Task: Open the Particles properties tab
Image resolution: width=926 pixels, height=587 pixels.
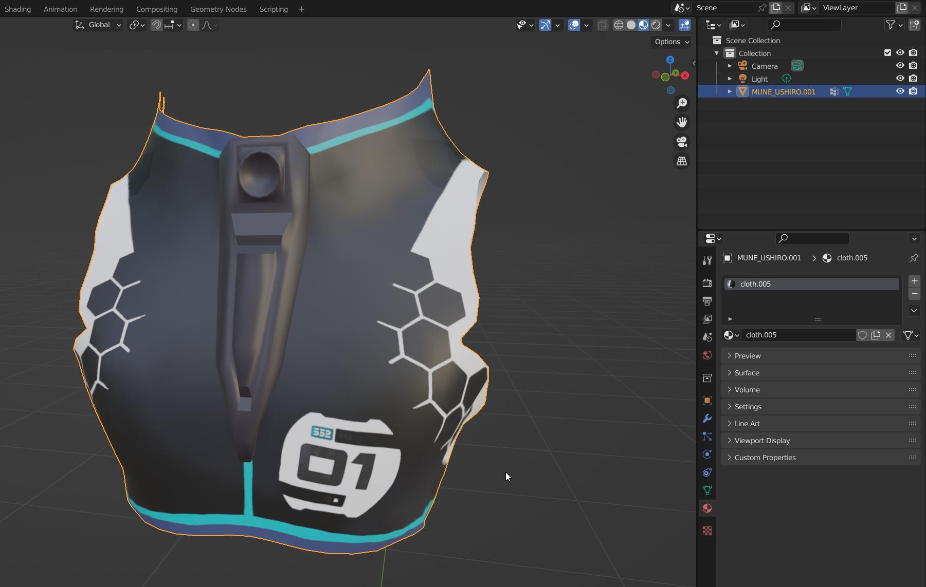Action: (707, 436)
